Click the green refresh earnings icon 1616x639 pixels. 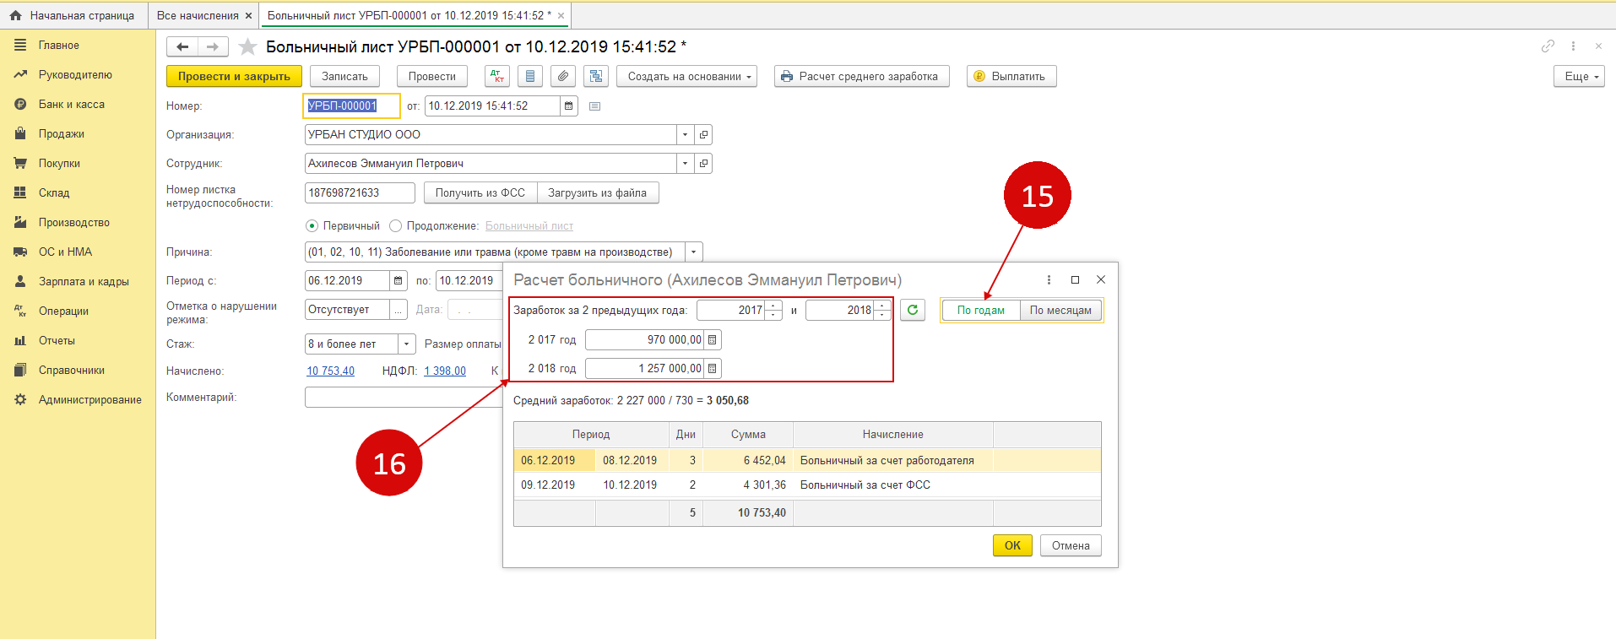(912, 311)
